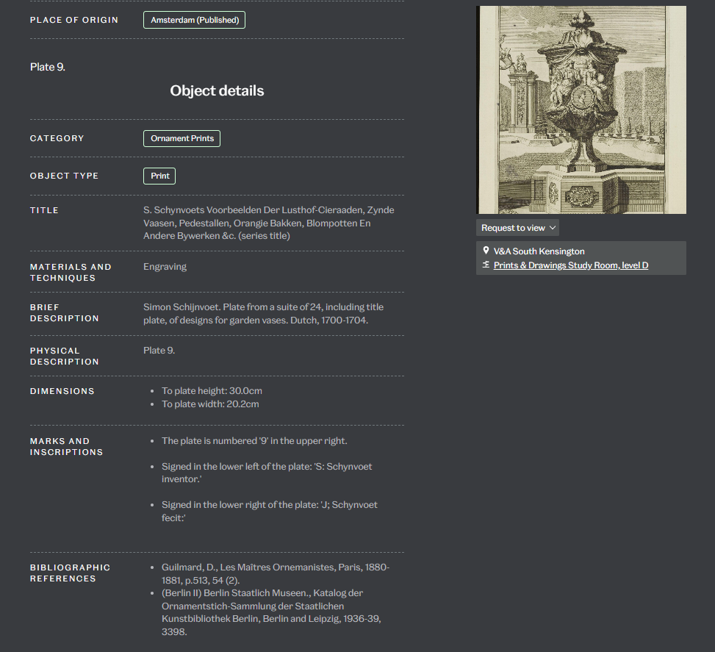Image resolution: width=715 pixels, height=652 pixels.
Task: Click the Print object type tag
Action: coord(159,176)
